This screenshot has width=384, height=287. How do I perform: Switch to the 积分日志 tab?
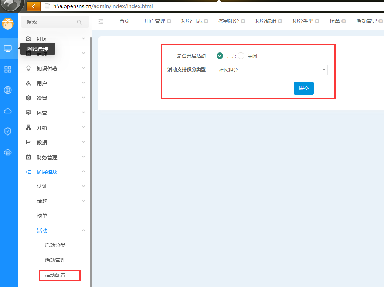[x=192, y=21]
